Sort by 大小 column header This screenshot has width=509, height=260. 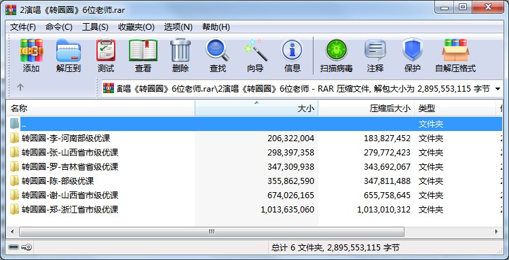click(x=257, y=109)
